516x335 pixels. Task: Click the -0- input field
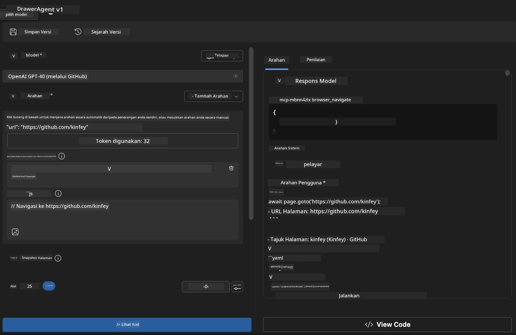[x=206, y=287]
